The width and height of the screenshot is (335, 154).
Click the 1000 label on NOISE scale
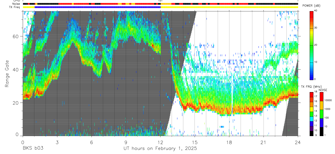tap(327, 109)
